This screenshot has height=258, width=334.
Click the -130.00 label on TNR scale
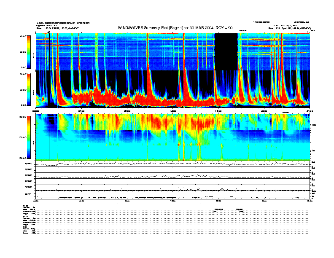[x=21, y=138]
